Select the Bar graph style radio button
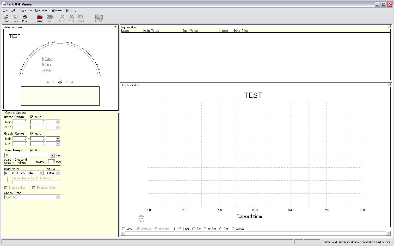 [x=193, y=229]
